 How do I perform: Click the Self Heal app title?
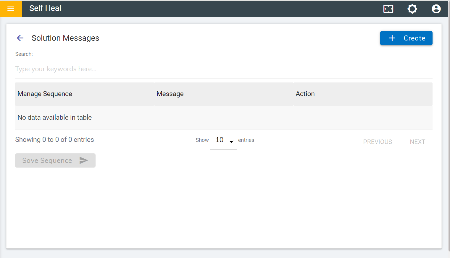[x=45, y=8]
